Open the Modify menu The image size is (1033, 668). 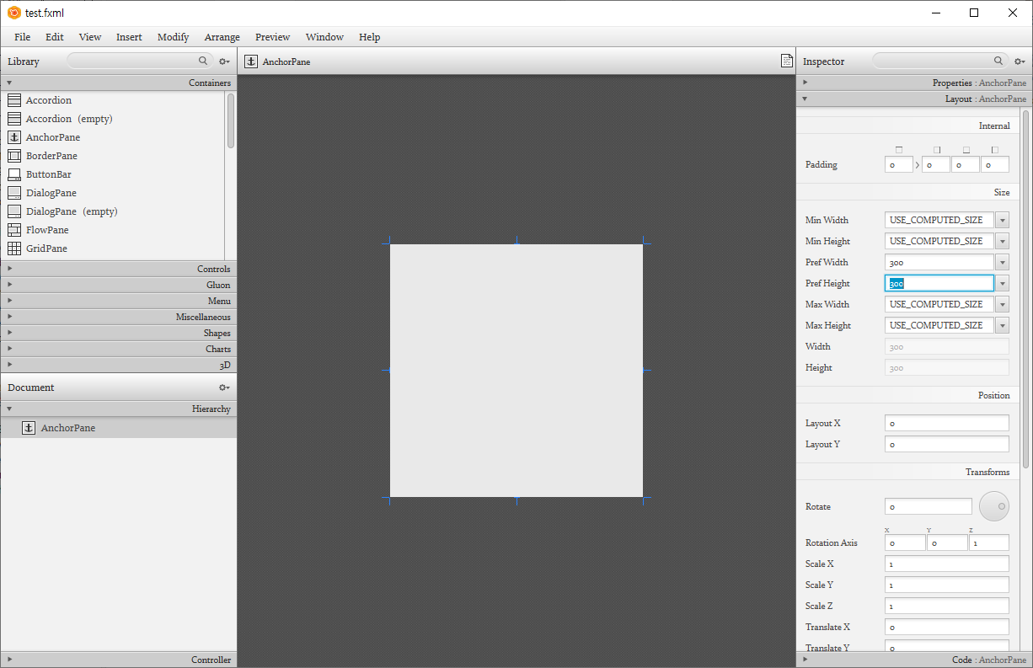173,37
